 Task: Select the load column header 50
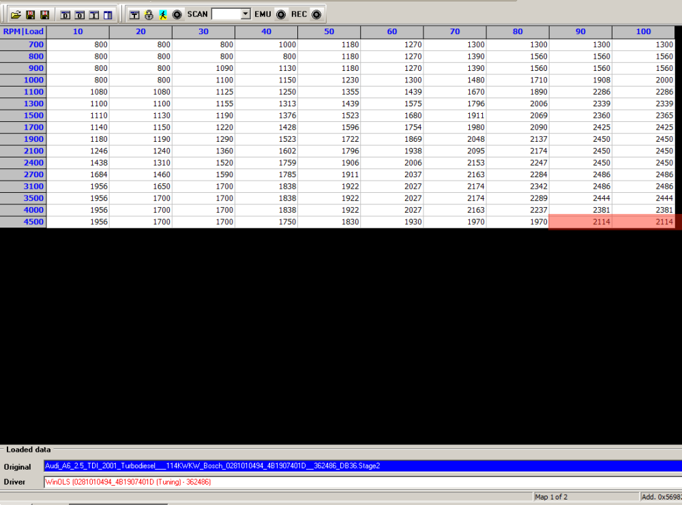pos(329,32)
